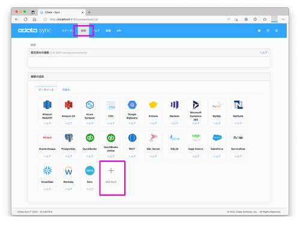Pick the Google BigQuery connector icon

click(132, 105)
